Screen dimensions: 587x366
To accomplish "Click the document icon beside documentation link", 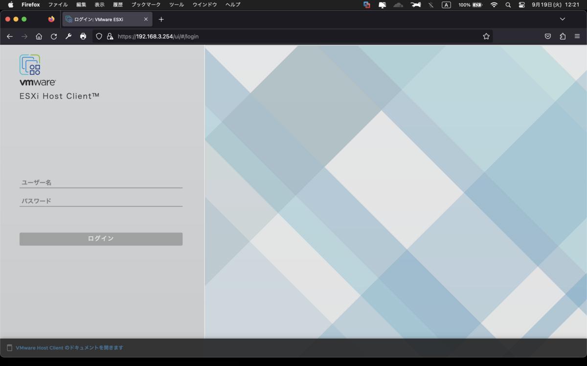I will (9, 348).
